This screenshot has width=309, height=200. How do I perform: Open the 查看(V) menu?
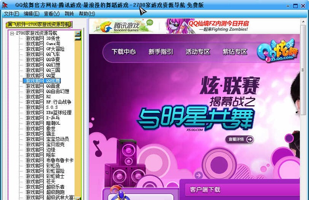(x=52, y=14)
